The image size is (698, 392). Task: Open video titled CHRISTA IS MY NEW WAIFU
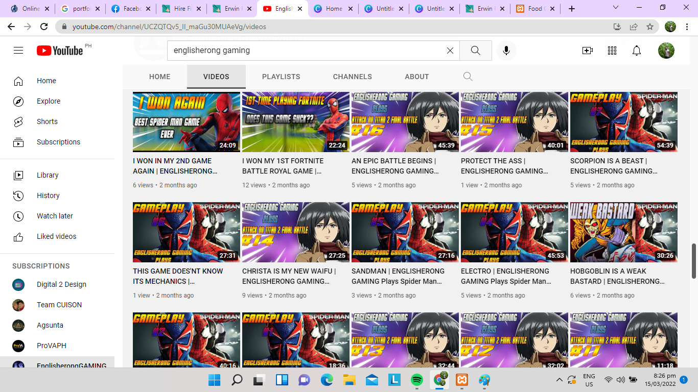click(289, 276)
